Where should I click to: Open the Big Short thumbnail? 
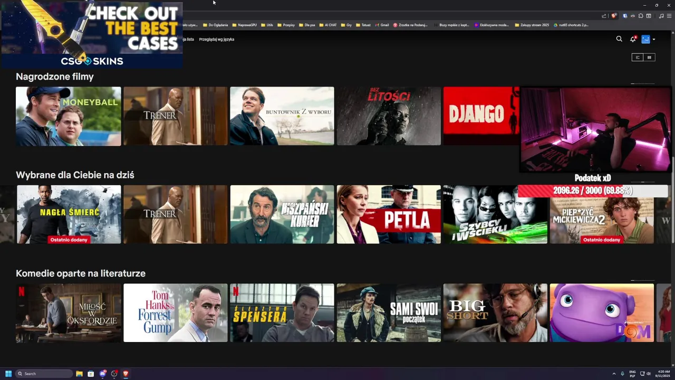tap(495, 313)
